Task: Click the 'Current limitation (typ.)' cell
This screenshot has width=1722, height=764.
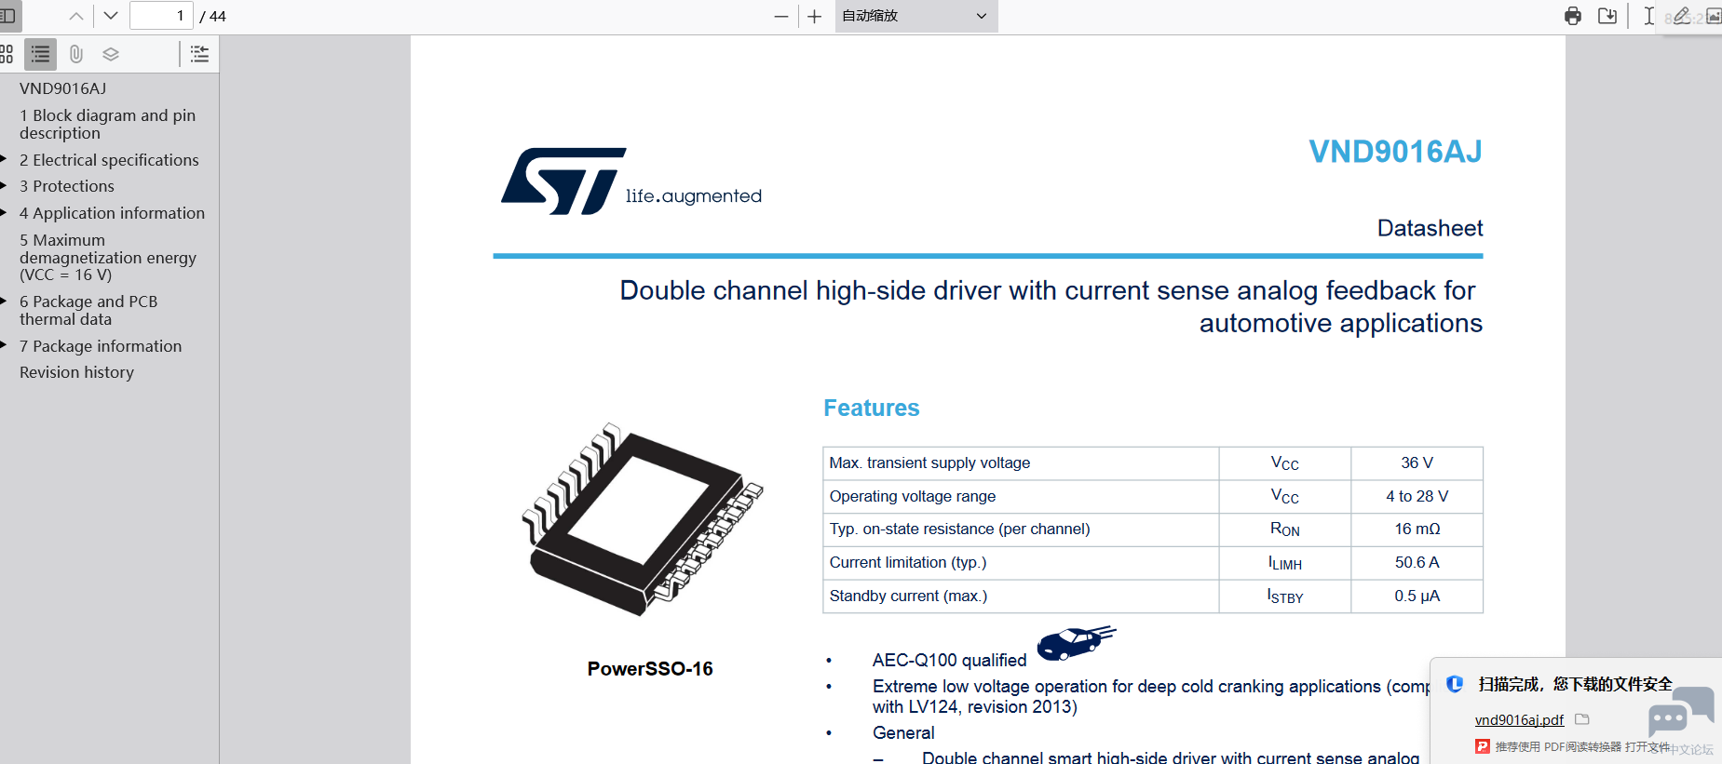Action: [1022, 563]
